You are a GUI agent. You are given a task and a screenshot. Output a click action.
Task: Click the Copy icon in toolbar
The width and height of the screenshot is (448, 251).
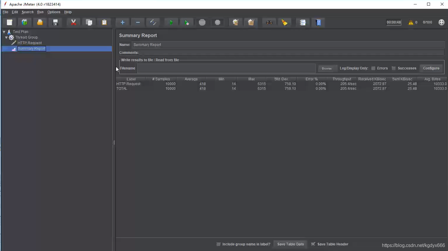(x=89, y=22)
